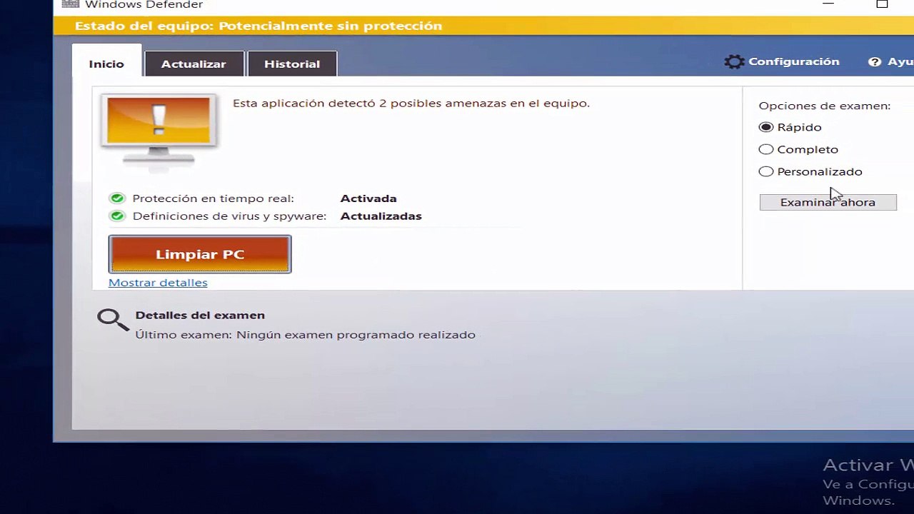Open Configuración settings link
Viewport: 914px width, 514px height.
[x=793, y=62]
